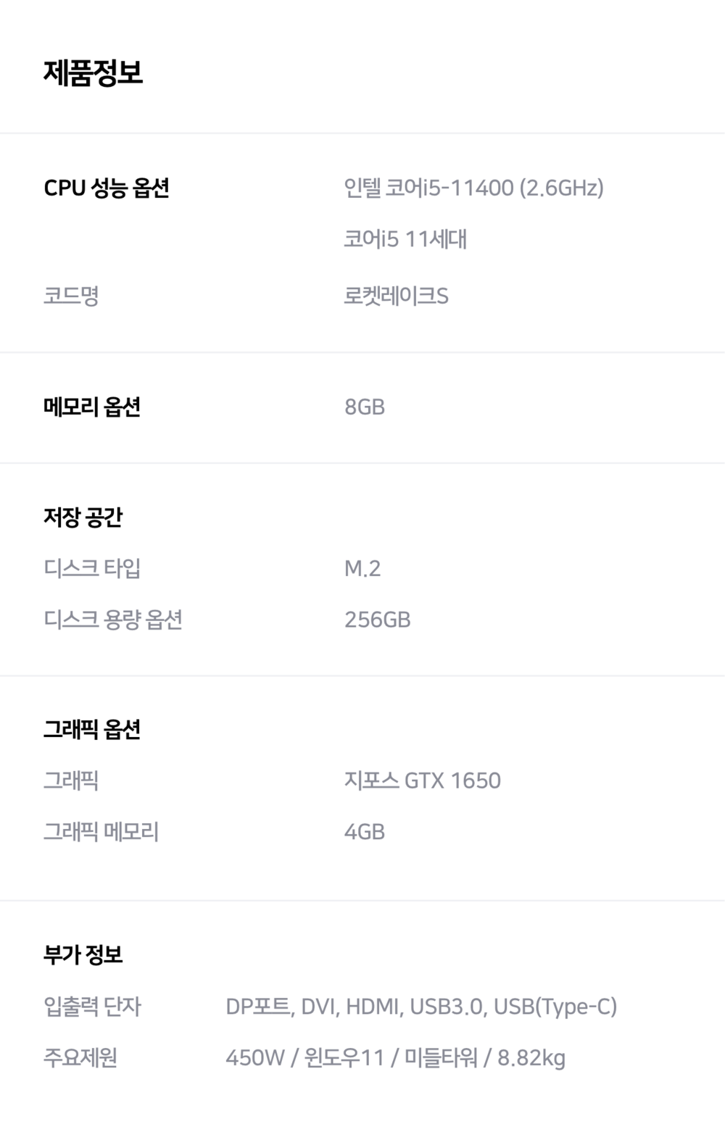Click the 코드명 row label
725x1132 pixels.
[71, 296]
